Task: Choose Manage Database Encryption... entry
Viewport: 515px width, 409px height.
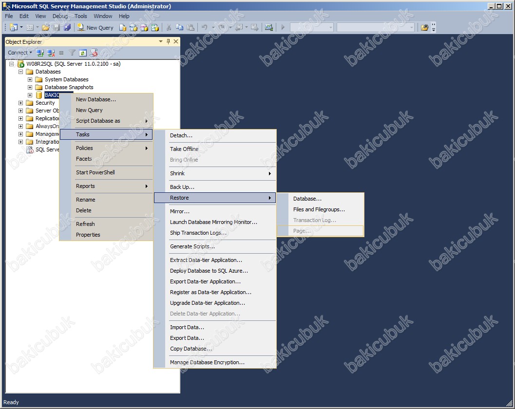Action: pyautogui.click(x=215, y=362)
